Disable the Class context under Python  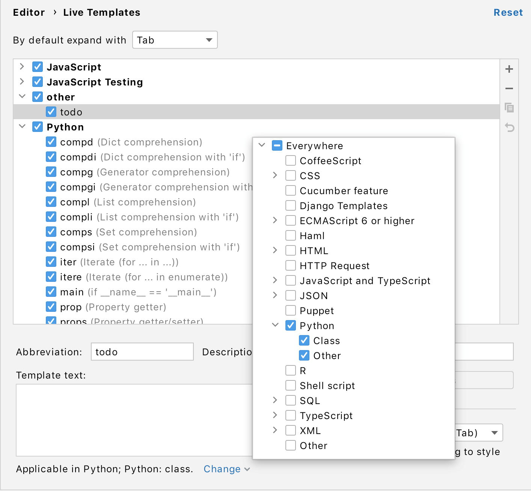(x=304, y=340)
